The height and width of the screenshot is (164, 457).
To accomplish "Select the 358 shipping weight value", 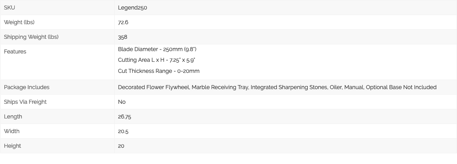I will point(122,37).
